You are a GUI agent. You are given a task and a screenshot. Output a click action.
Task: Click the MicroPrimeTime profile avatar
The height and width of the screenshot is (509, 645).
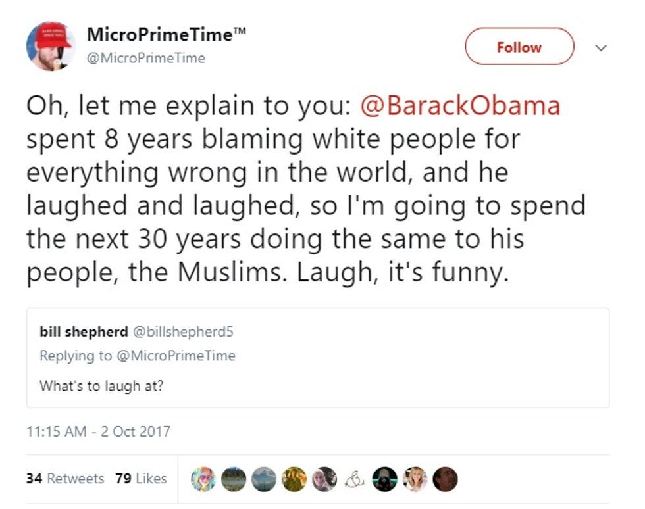tap(51, 46)
